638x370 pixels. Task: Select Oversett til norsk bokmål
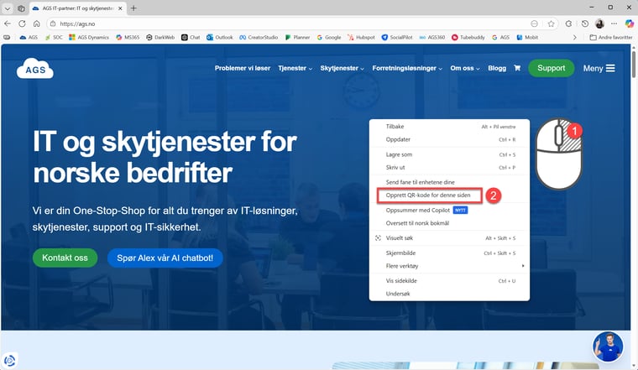449,223
